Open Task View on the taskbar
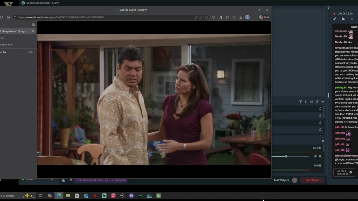The width and height of the screenshot is (358, 201). [40, 196]
